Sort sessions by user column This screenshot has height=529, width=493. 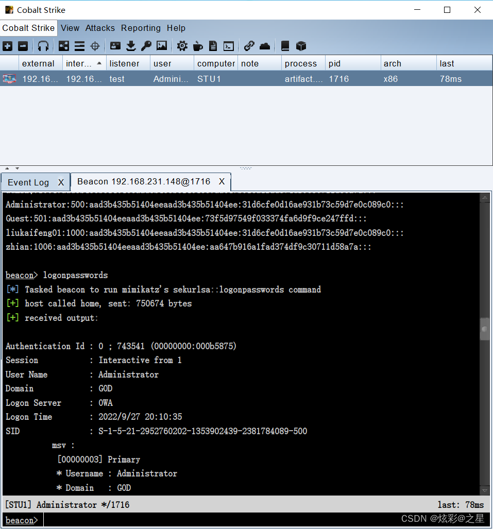[172, 63]
